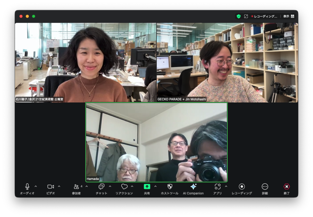Image resolution: width=313 pixels, height=217 pixels.
Task: Open the アプリ apps icon
Action: pyautogui.click(x=217, y=187)
